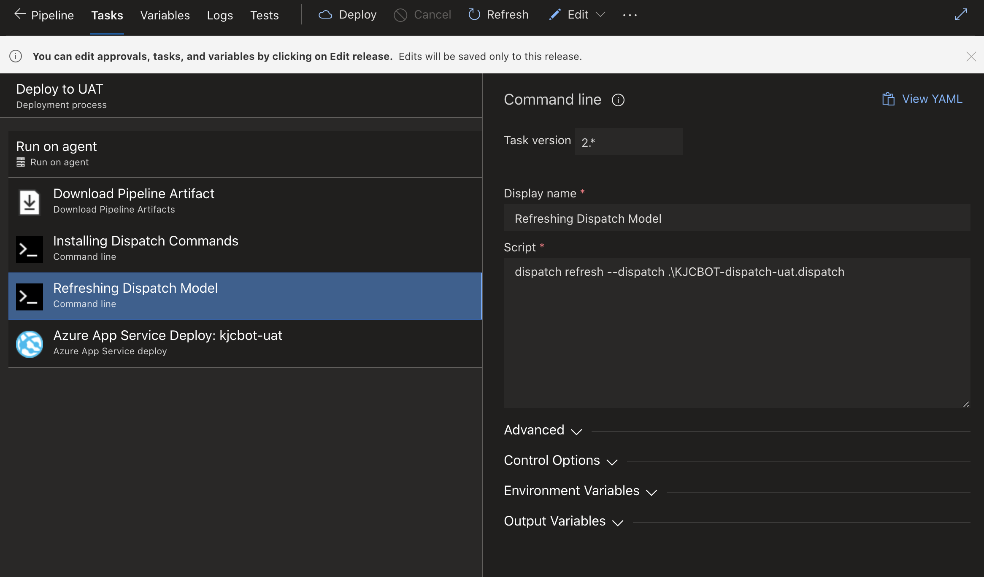The width and height of the screenshot is (984, 577).
Task: Click Refreshing Dispatch Model terminal icon
Action: click(x=30, y=297)
